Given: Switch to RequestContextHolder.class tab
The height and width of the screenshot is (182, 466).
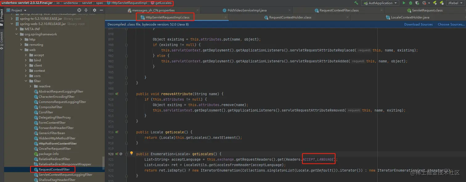Looking at the screenshot, I should [288, 17].
